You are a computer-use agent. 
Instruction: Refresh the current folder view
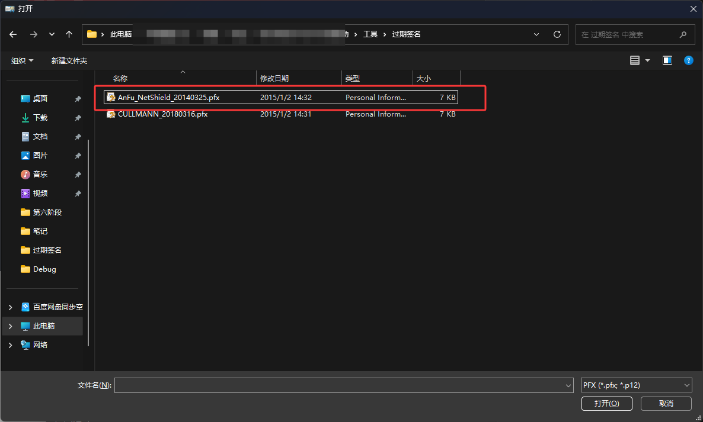tap(557, 34)
